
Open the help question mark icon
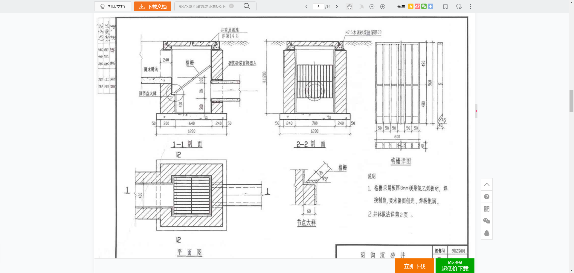[x=487, y=197]
